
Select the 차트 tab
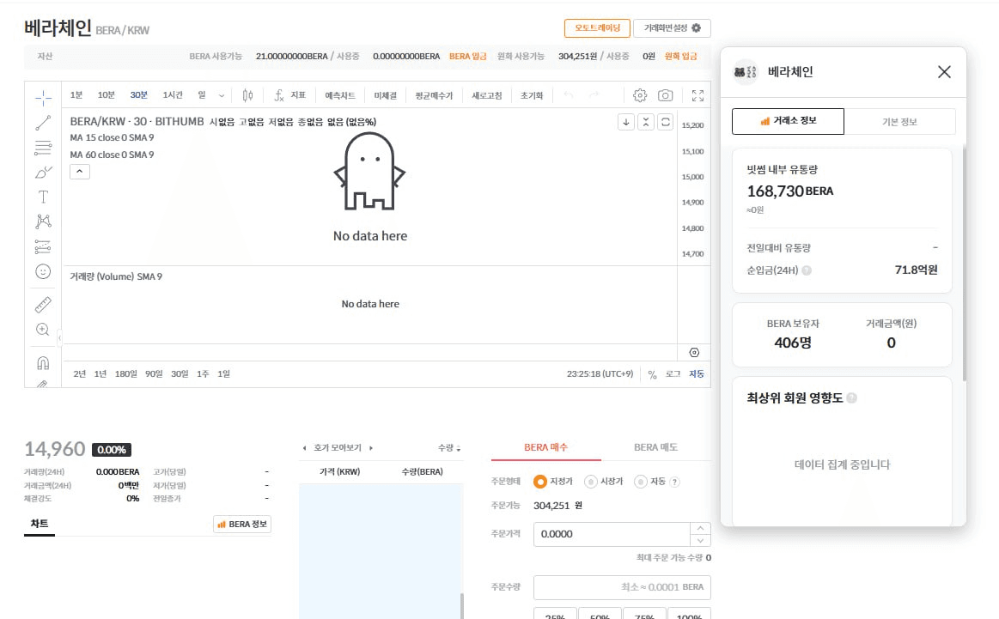click(40, 524)
